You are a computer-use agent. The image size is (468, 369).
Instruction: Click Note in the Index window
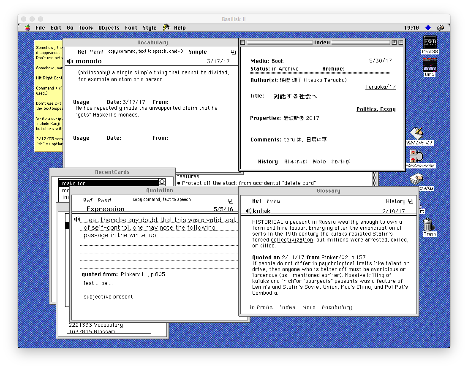tap(319, 161)
